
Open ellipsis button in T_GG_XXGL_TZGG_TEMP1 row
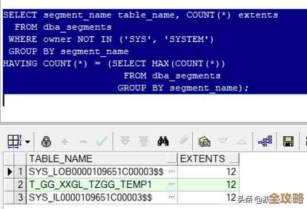pos(172,184)
